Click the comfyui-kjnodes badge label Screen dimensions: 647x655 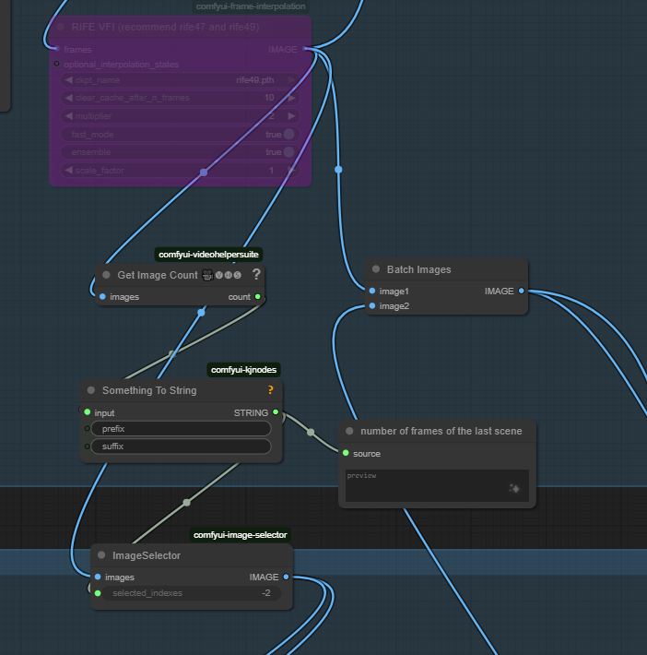243,370
